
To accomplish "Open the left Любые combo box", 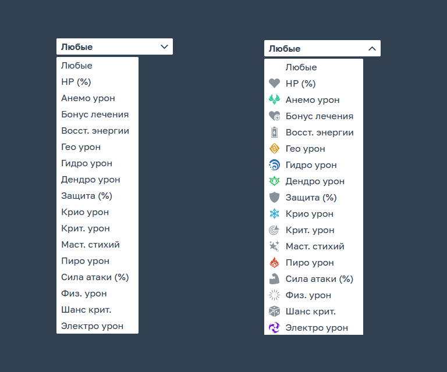I will click(115, 46).
